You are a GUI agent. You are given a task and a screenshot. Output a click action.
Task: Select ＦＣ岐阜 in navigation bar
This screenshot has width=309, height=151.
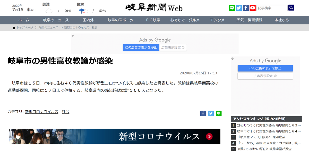tap(153, 20)
